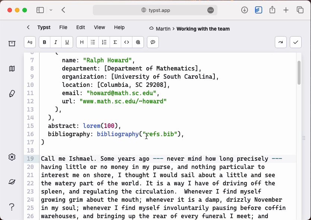The width and height of the screenshot is (311, 220).
Task: Return to dashboard with the Typst back chevron
Action: coord(28,27)
